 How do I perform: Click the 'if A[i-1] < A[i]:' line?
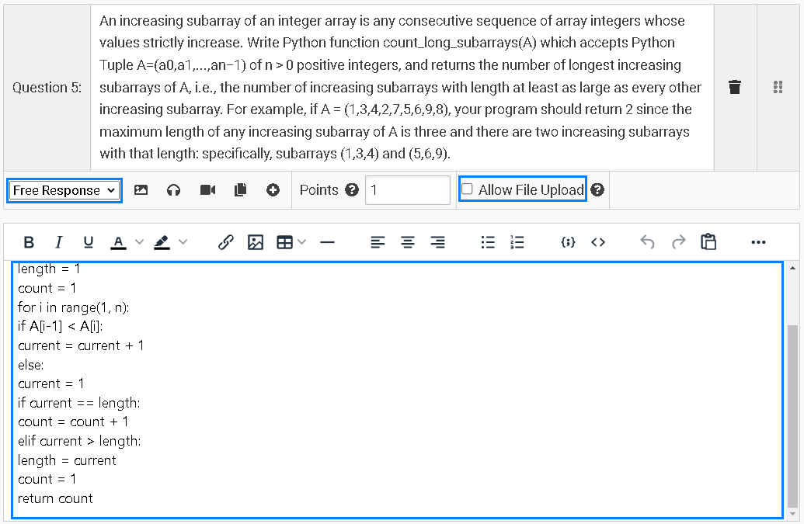tap(60, 326)
